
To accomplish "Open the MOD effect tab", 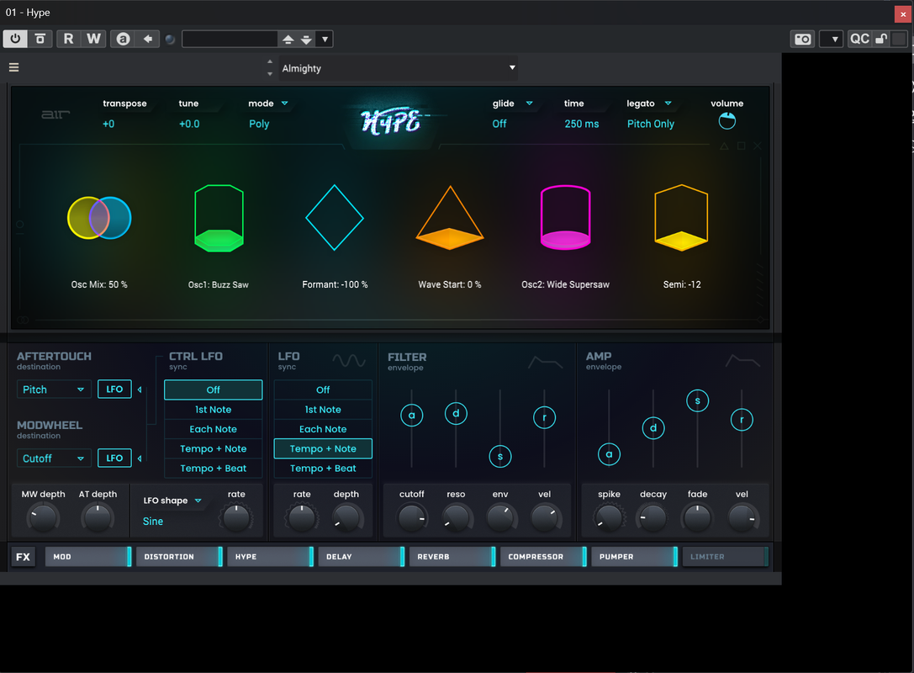I will coord(88,557).
